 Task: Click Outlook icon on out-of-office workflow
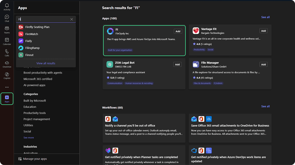[x=115, y=119]
